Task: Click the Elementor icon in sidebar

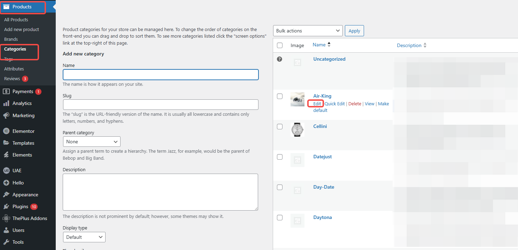Action: click(x=6, y=131)
